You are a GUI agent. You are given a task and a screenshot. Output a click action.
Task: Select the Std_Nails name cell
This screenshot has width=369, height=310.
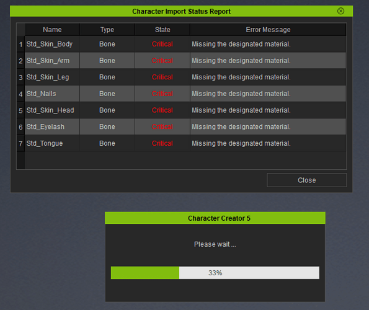click(52, 94)
